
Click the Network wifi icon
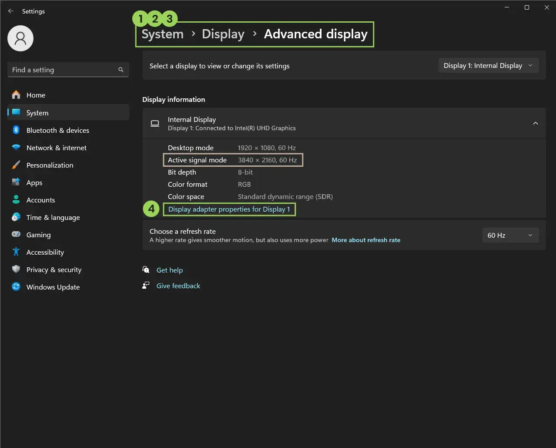pos(16,148)
